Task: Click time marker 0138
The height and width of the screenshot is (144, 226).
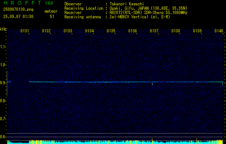Action: pos(176,31)
